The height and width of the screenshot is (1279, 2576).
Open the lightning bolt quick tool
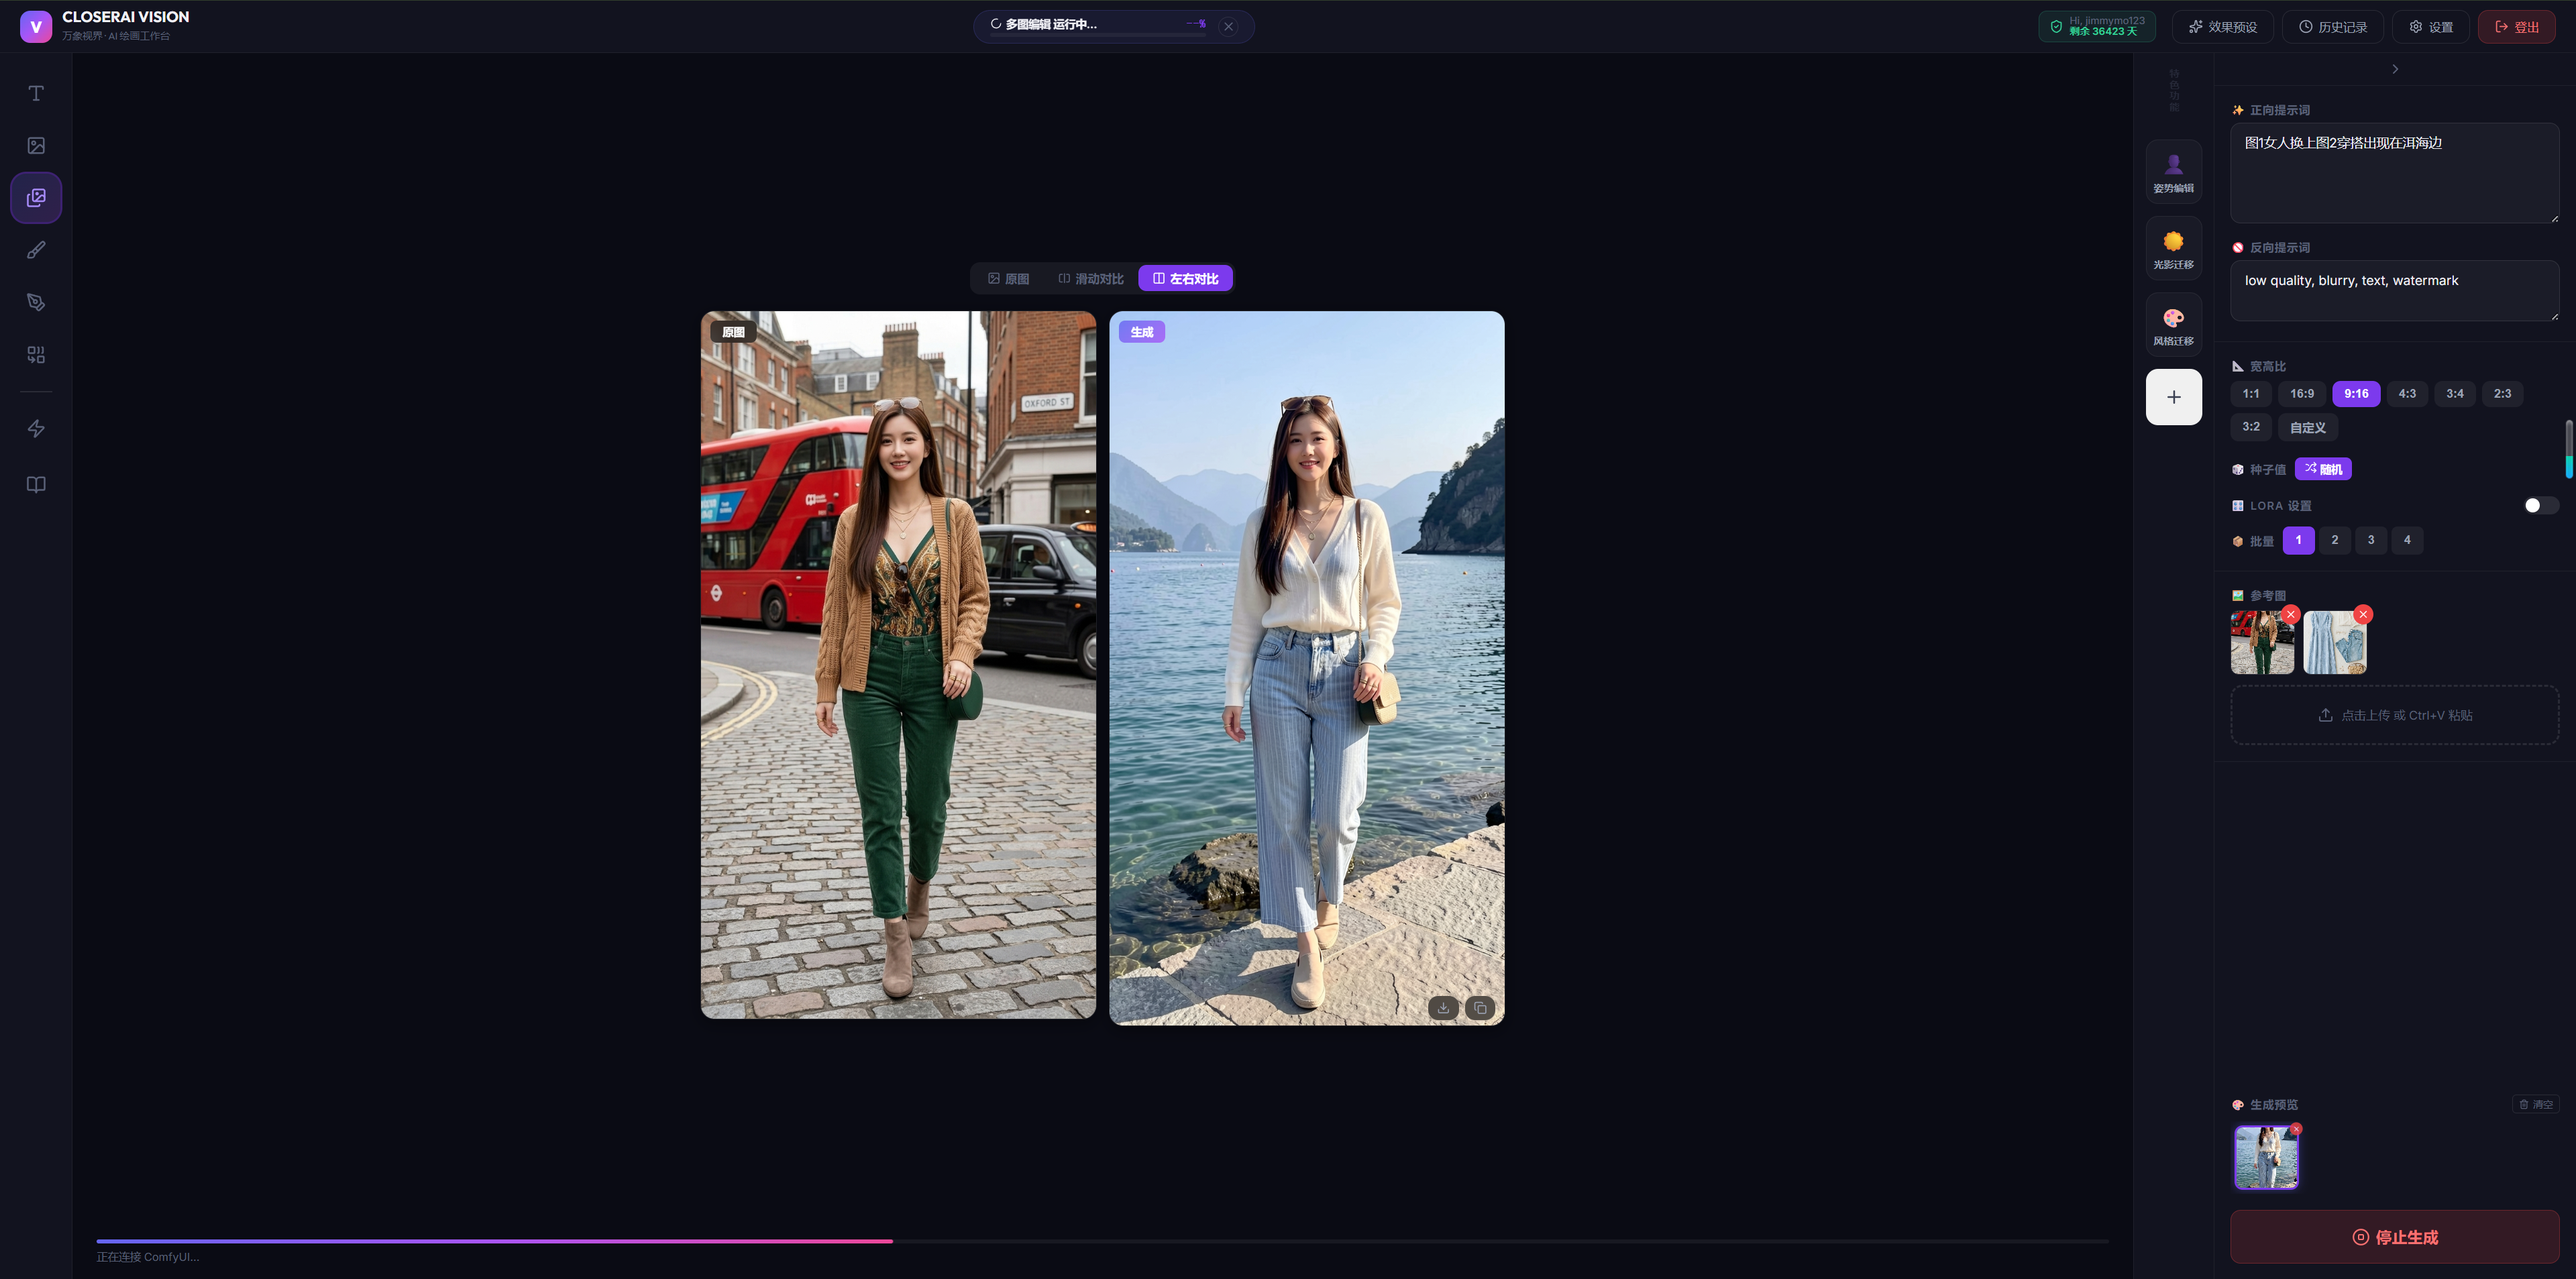click(x=36, y=429)
